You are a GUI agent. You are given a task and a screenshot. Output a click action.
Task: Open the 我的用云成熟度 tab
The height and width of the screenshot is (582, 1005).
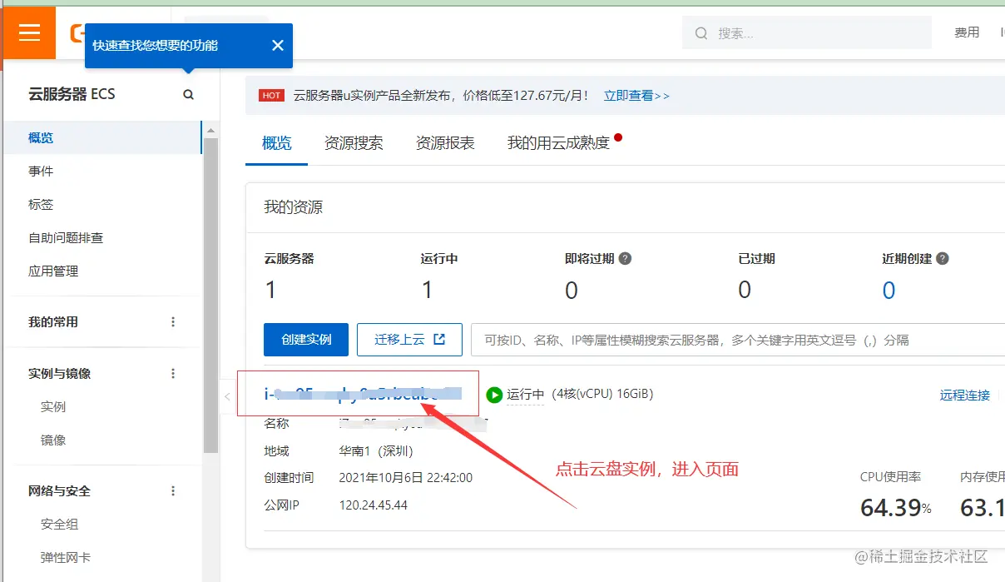[x=559, y=143]
